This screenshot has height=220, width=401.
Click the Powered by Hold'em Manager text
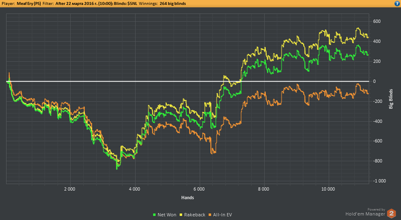pyautogui.click(x=365, y=212)
